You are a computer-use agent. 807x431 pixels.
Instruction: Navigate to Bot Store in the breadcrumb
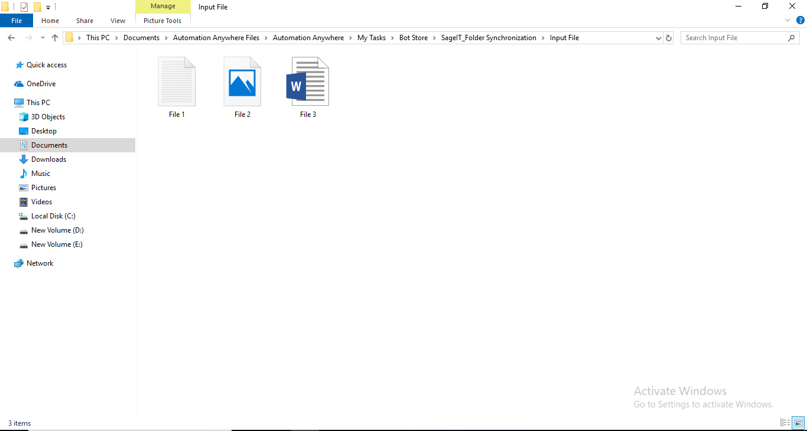coord(414,38)
